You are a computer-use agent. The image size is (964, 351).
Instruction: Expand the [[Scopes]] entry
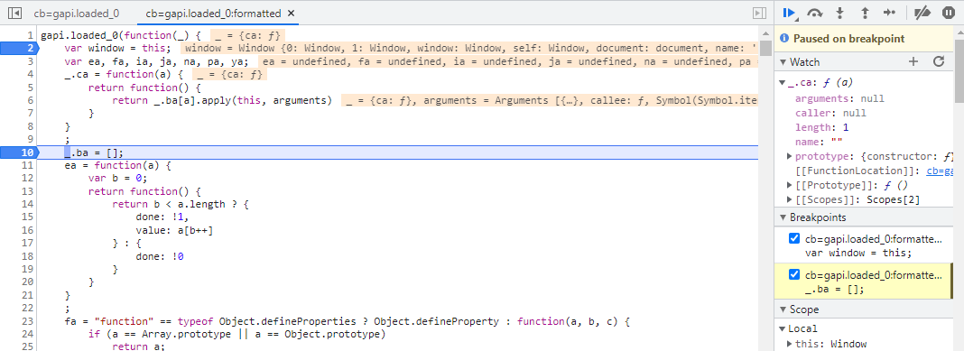pyautogui.click(x=790, y=199)
